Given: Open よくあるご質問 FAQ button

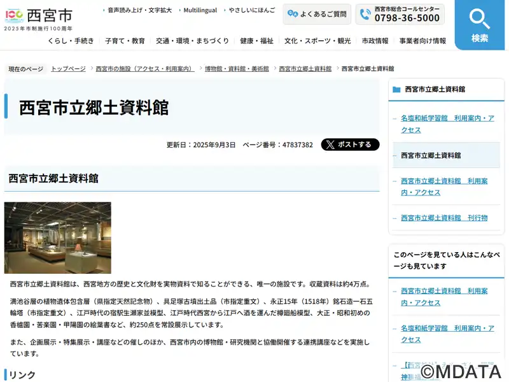Looking at the screenshot, I should (x=317, y=14).
